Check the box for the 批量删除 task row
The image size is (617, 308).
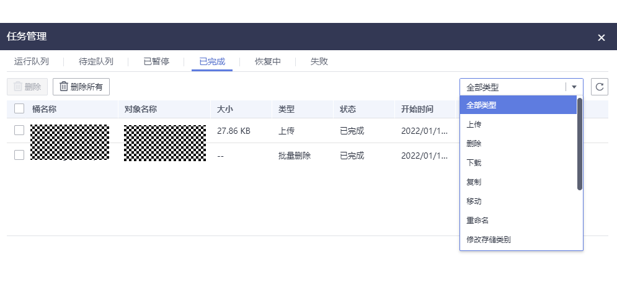tap(19, 155)
